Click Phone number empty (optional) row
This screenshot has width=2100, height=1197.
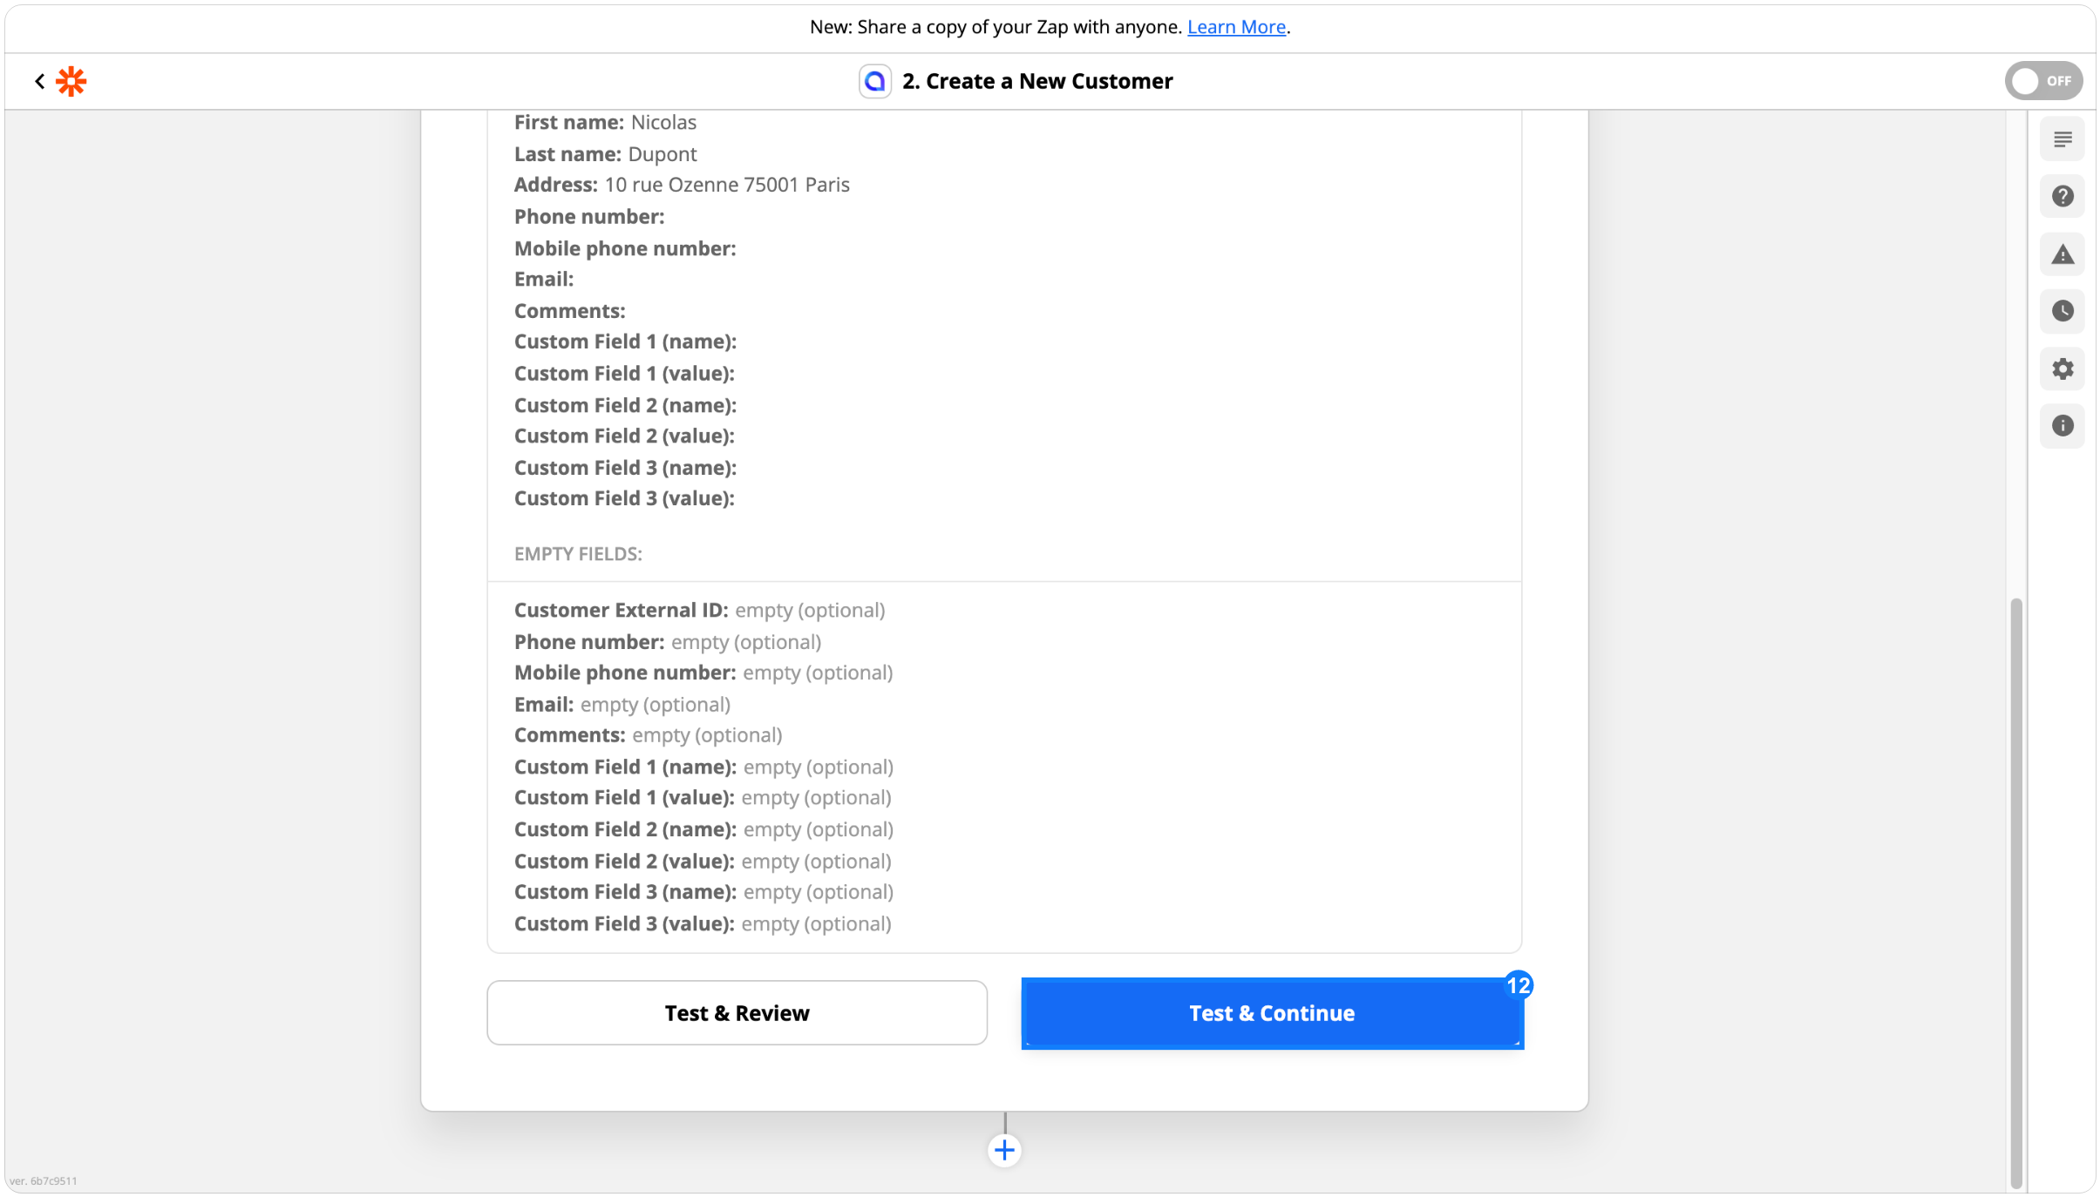pyautogui.click(x=668, y=642)
